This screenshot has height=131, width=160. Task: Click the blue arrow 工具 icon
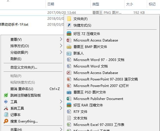(x=6, y=102)
